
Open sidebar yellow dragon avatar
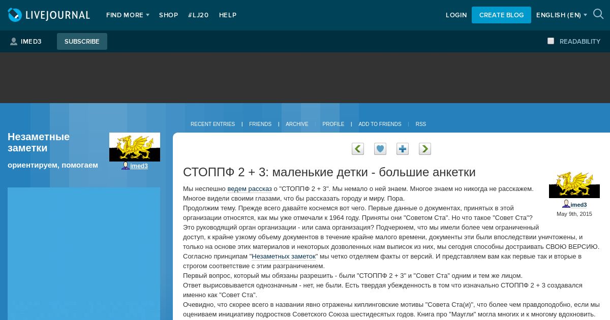point(135,147)
